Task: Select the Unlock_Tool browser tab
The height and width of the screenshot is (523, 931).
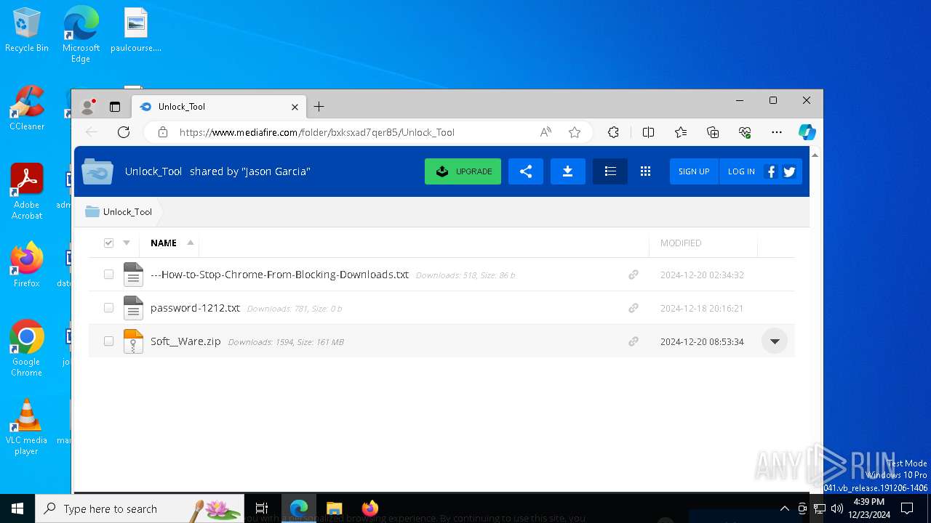Action: (219, 107)
